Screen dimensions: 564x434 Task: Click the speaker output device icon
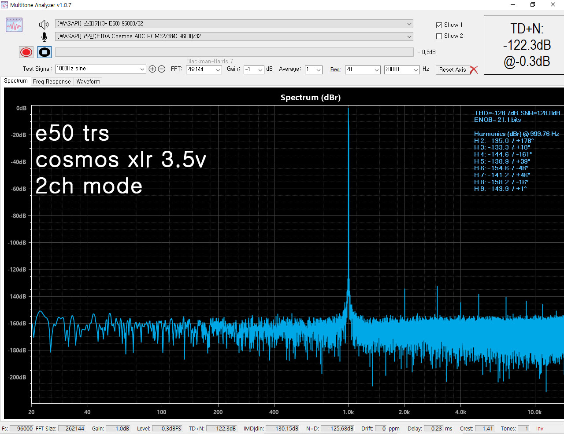point(44,25)
